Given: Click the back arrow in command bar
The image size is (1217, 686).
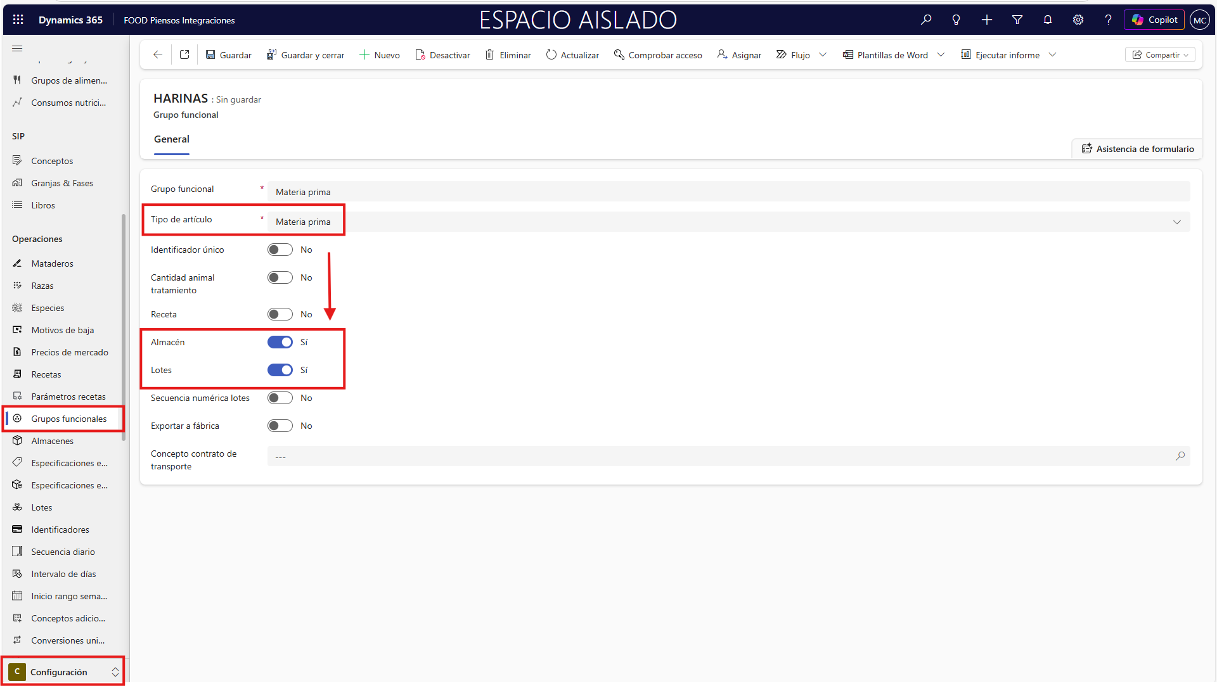Looking at the screenshot, I should [158, 55].
